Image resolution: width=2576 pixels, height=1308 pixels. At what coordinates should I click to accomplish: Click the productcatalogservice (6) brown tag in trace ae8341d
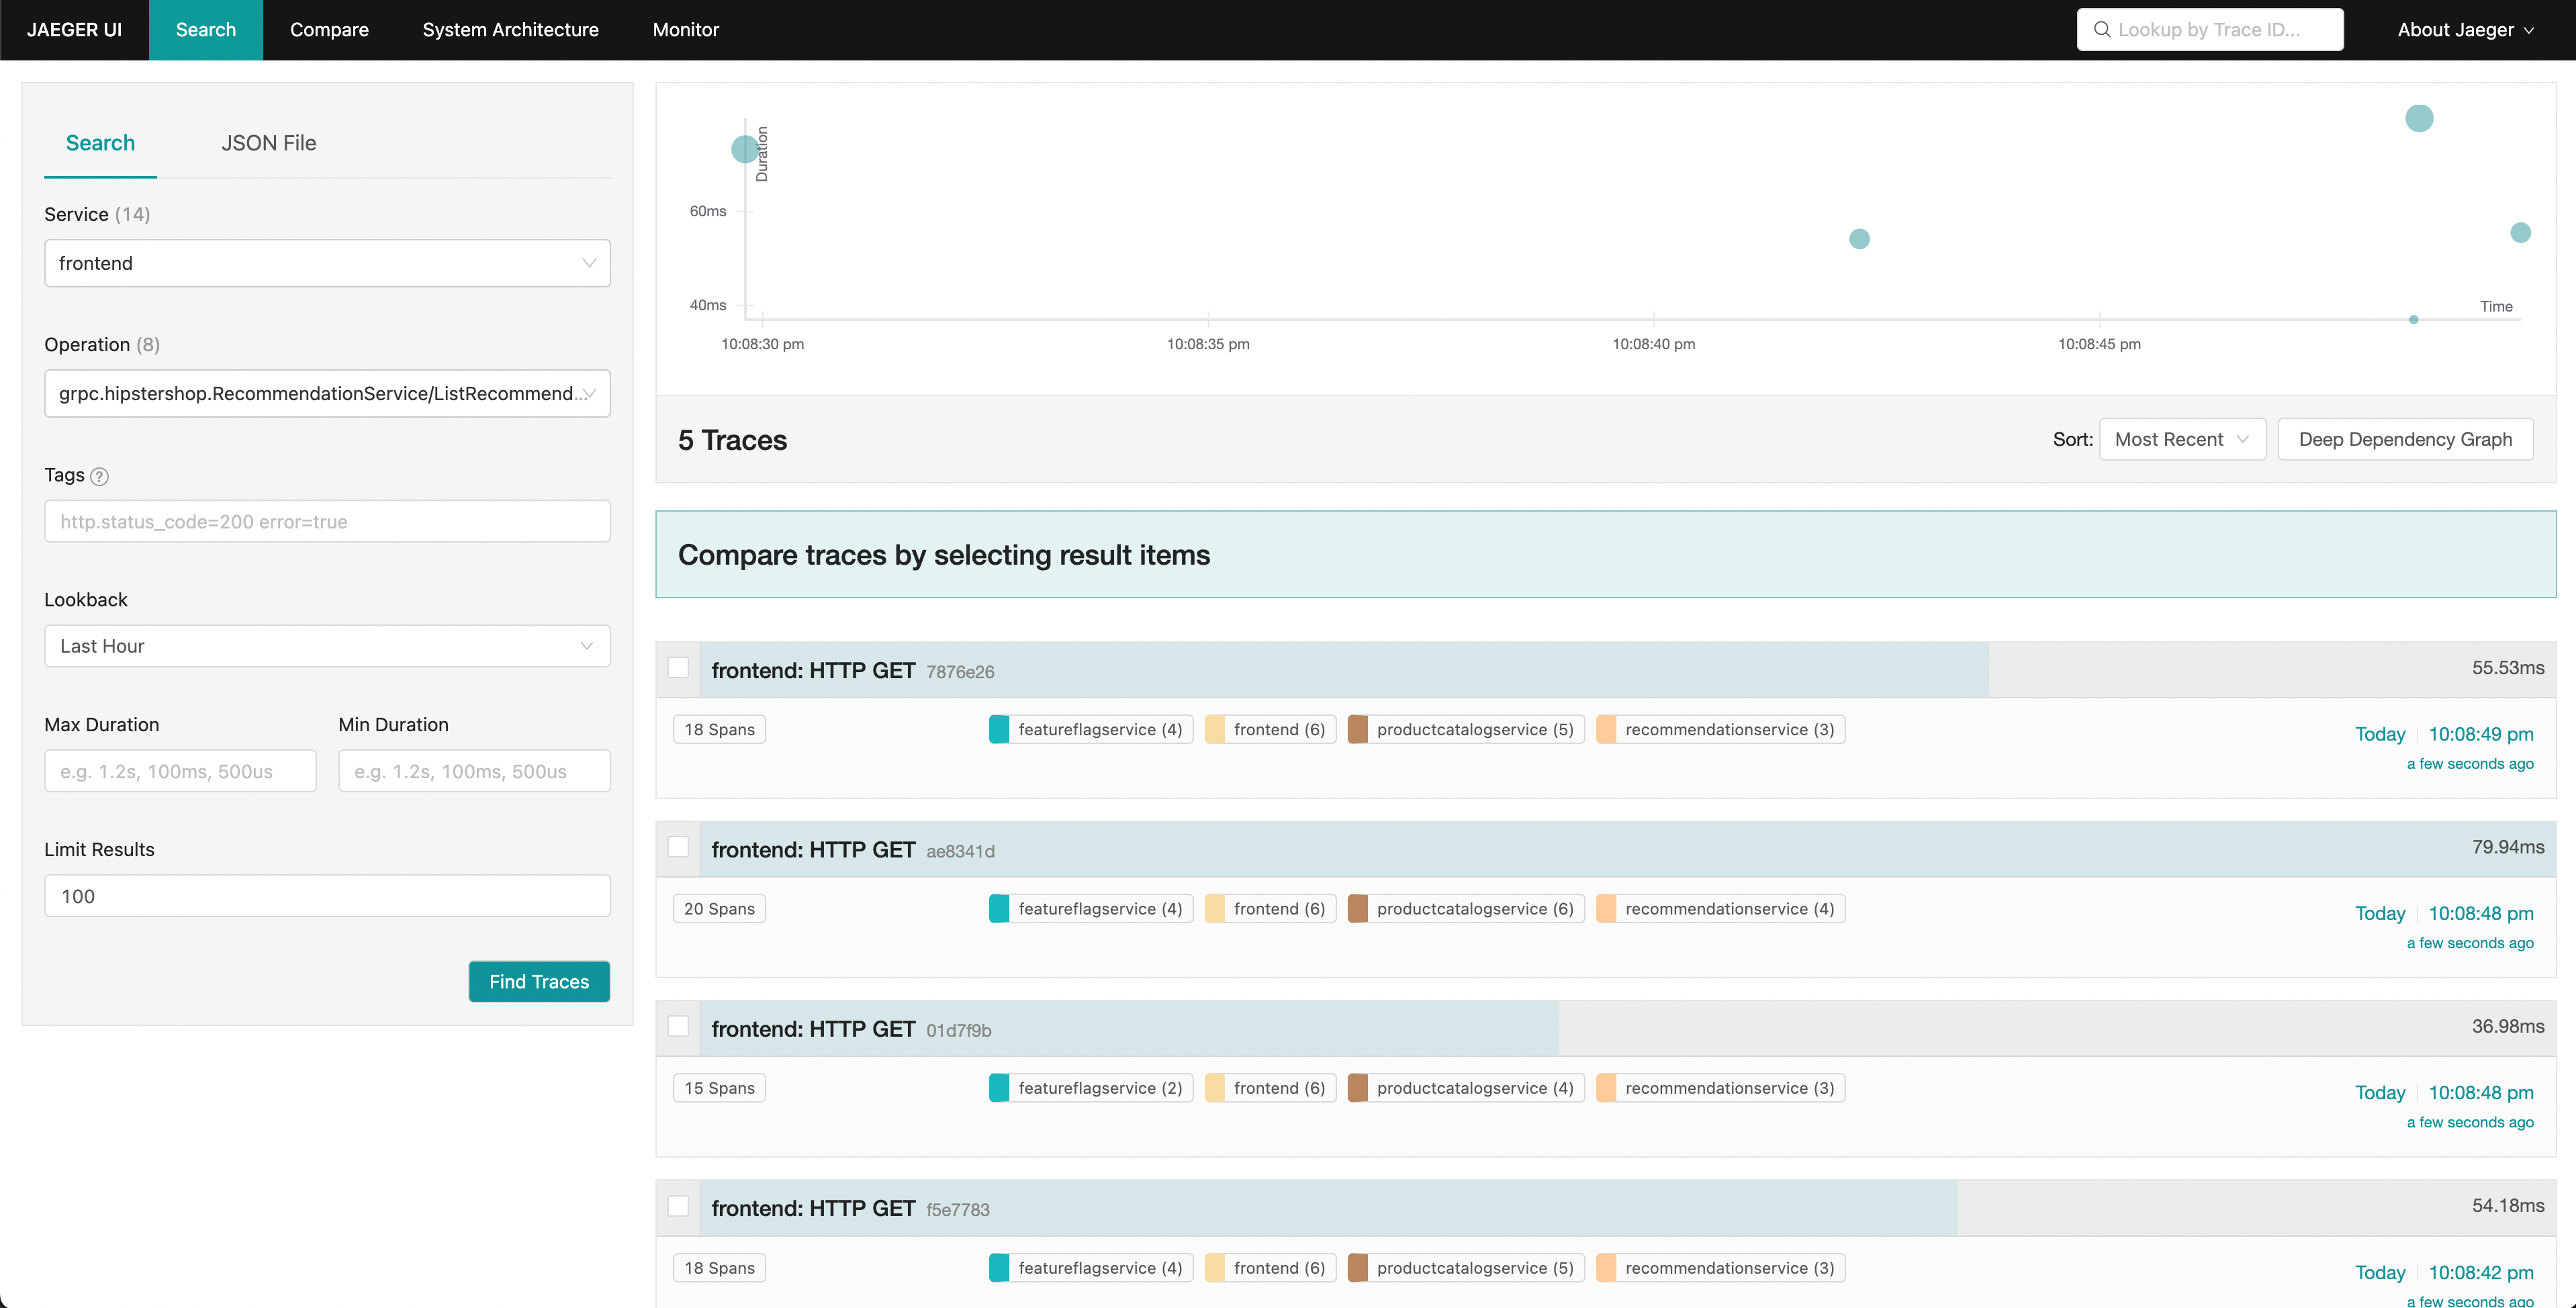pos(1466,909)
